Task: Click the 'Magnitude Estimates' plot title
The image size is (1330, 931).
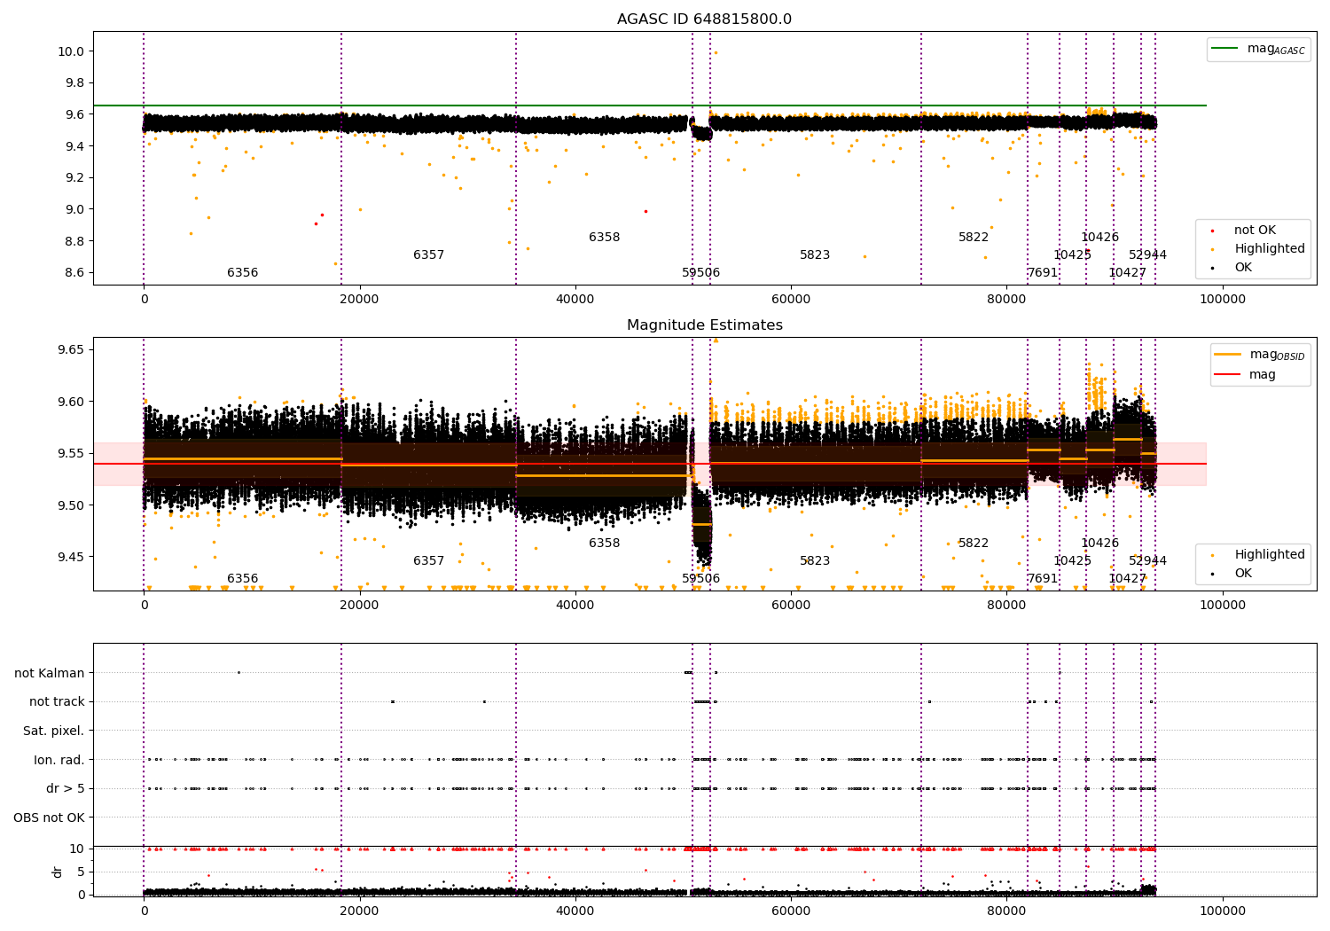Action: click(704, 325)
